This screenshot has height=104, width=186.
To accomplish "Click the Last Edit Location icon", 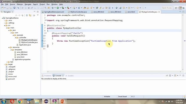I will pos(134,8).
